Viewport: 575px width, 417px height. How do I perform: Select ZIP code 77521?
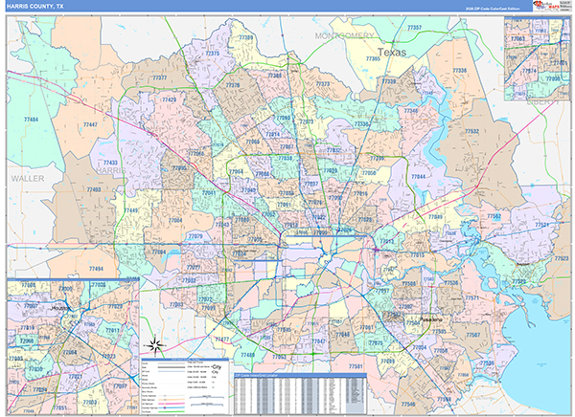click(542, 225)
